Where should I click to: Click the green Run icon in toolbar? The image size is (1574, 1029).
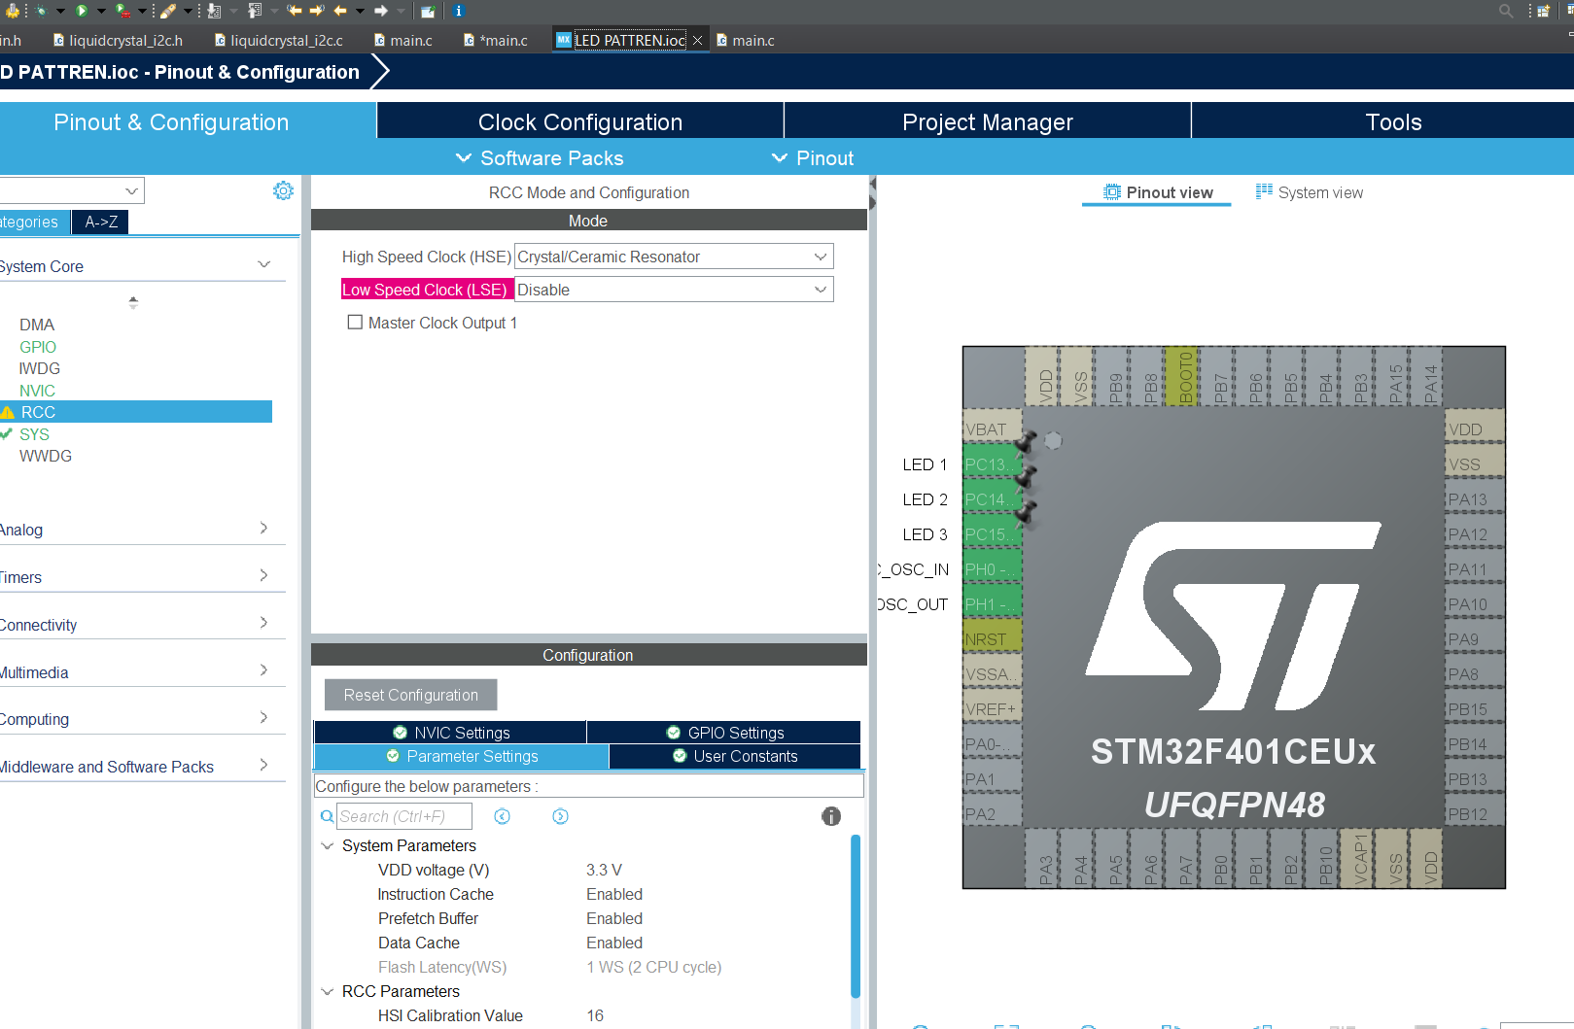pos(82,11)
